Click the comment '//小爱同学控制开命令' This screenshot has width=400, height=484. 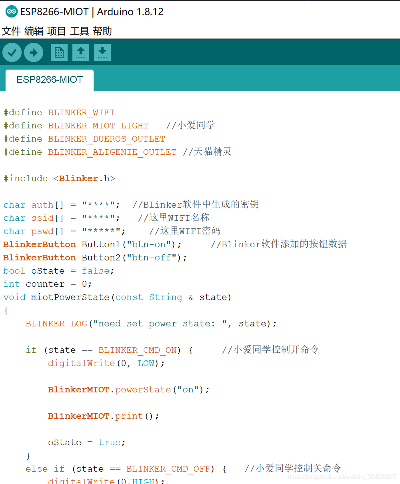270,350
